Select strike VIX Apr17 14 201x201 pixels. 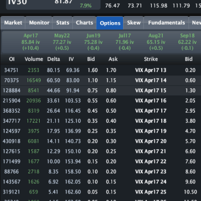tap(151, 80)
